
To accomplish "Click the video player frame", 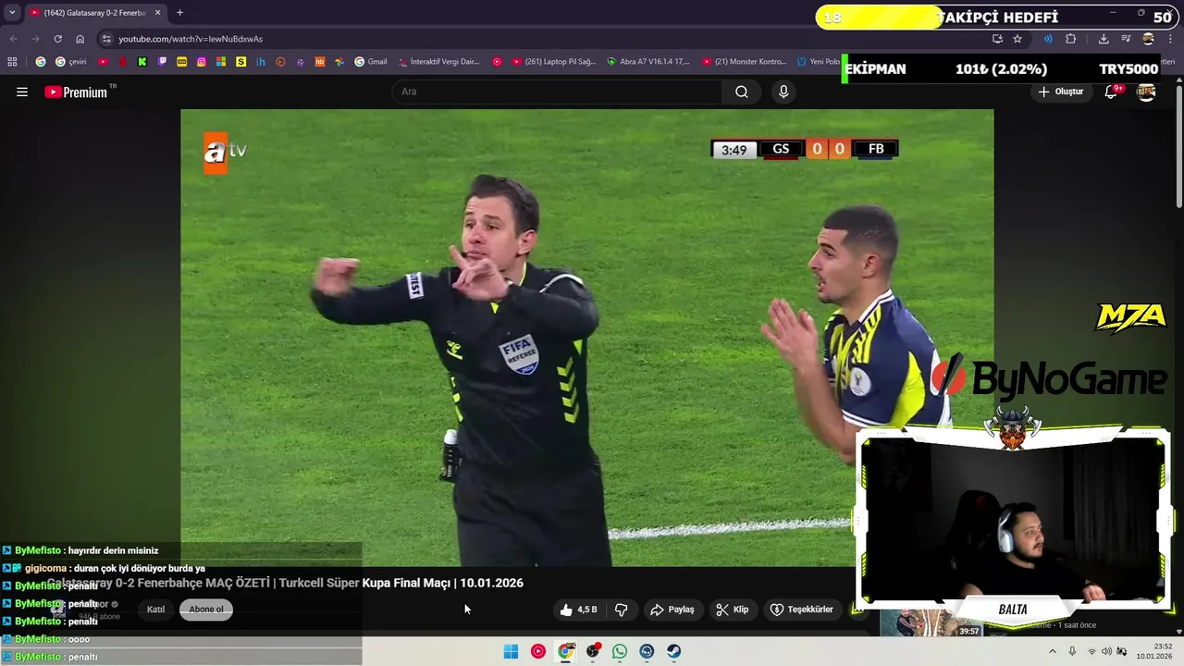I will pos(586,338).
